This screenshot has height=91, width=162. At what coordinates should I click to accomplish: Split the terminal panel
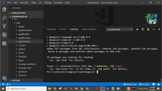click(x=143, y=29)
